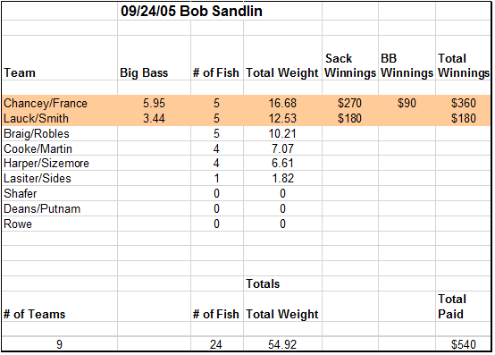This screenshot has height=355, width=495.
Task: Select the 54.92 total weight sum
Action: [282, 344]
